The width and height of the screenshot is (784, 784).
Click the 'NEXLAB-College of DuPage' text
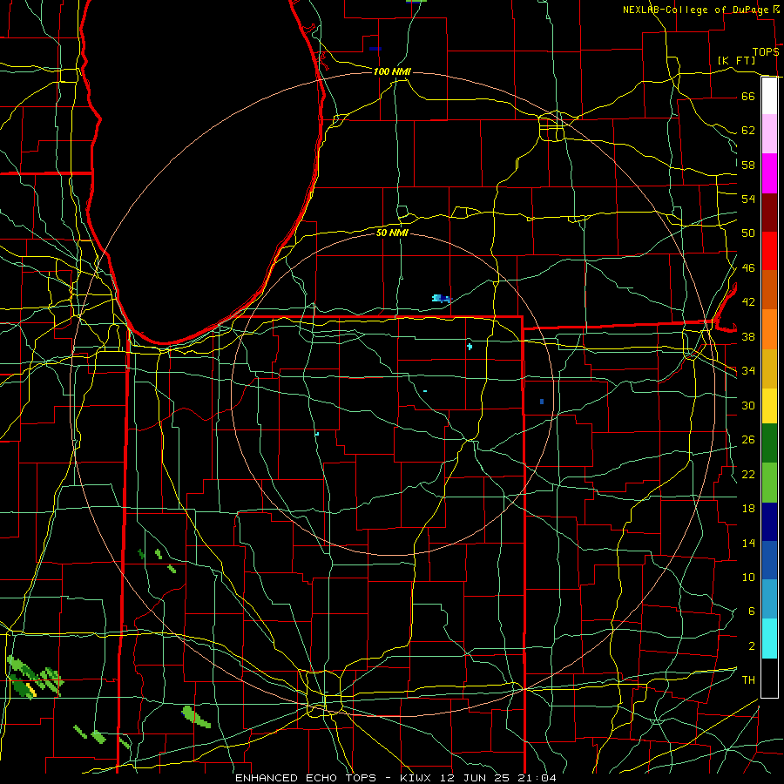pos(695,10)
